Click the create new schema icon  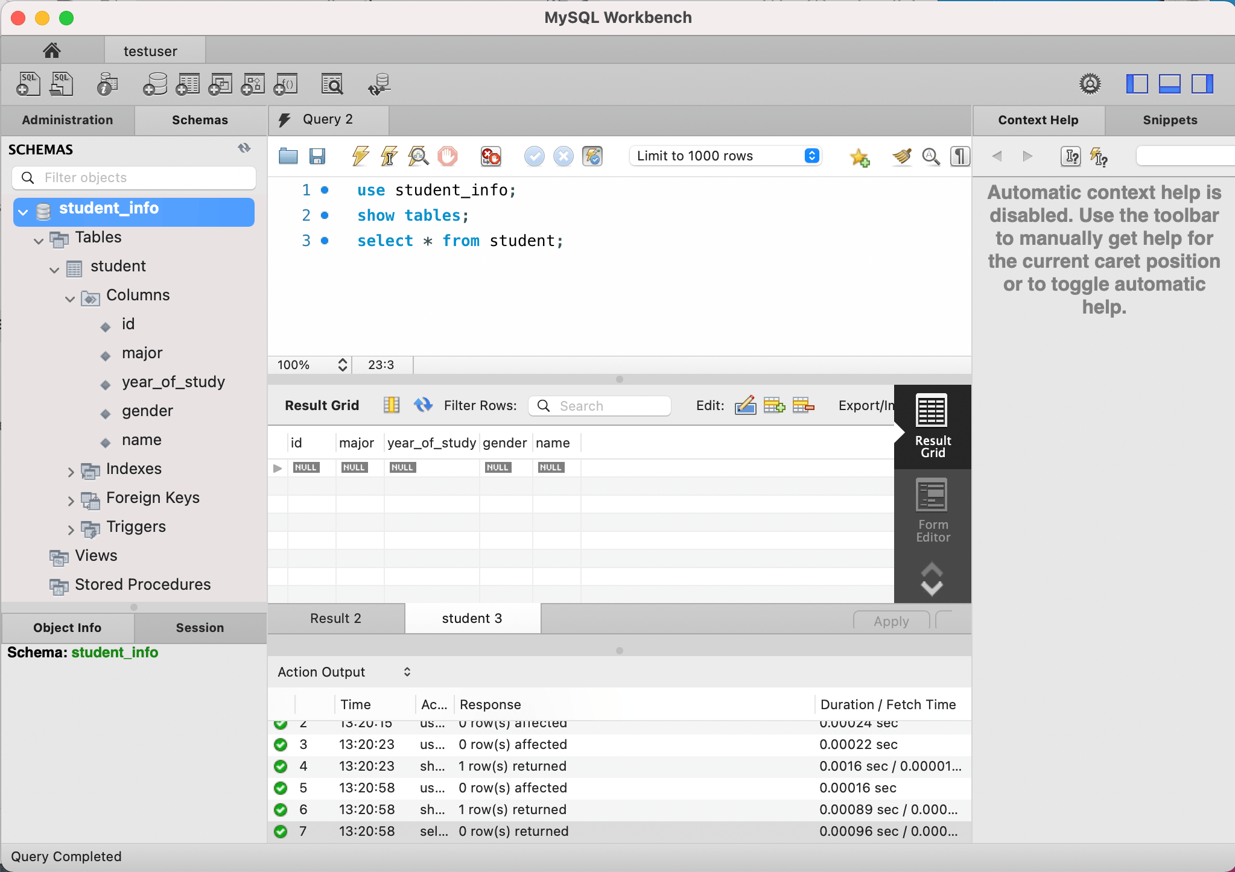pos(155,84)
